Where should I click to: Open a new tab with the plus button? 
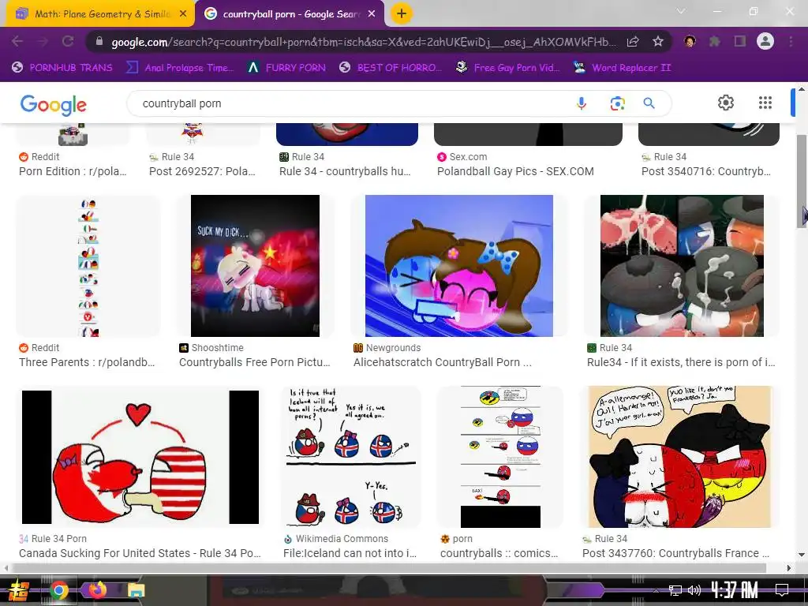click(402, 13)
